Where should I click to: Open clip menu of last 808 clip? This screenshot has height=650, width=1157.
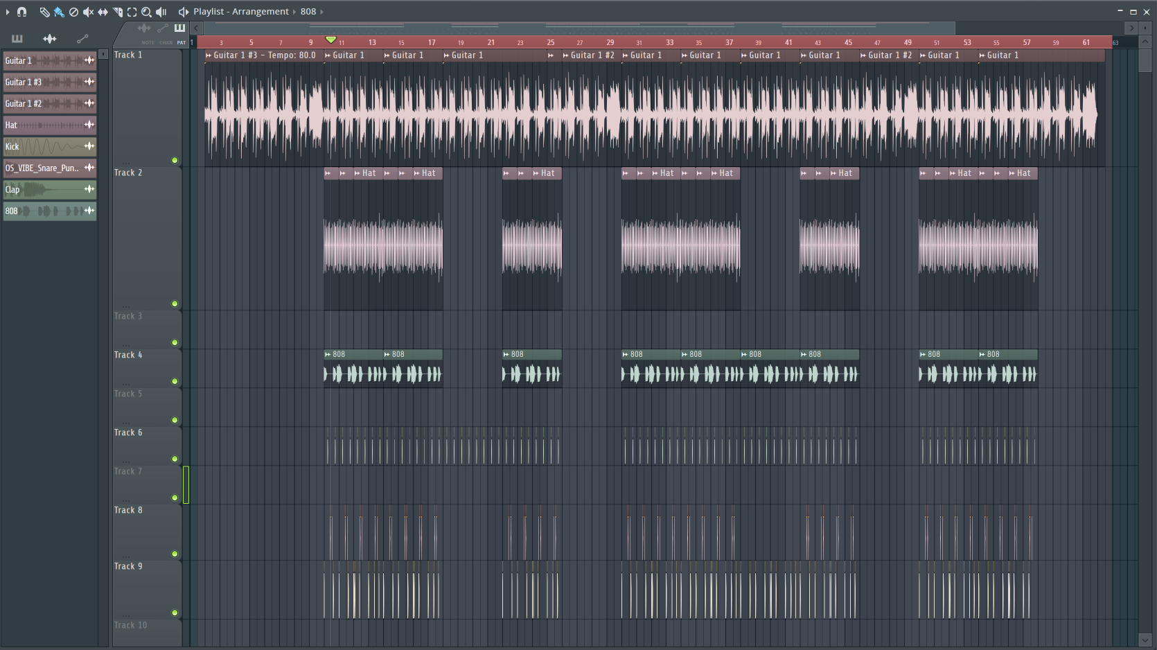coord(982,354)
